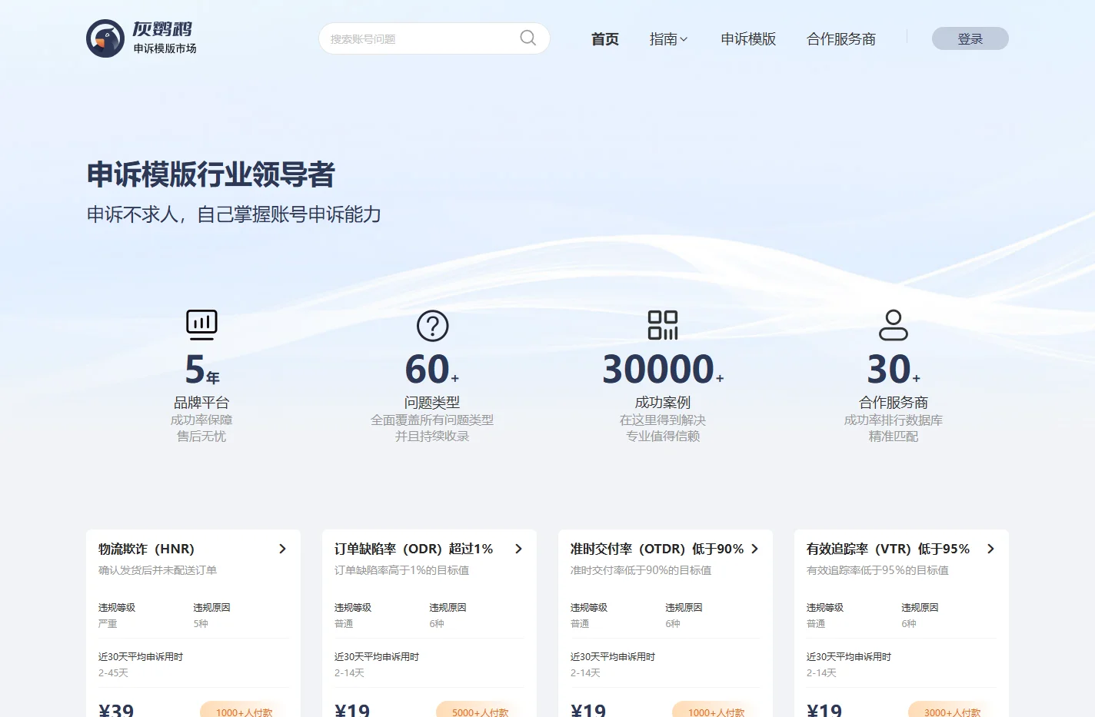The image size is (1095, 717).
Task: Open the 准时交付率 (OTDR) card arrow
Action: point(754,549)
